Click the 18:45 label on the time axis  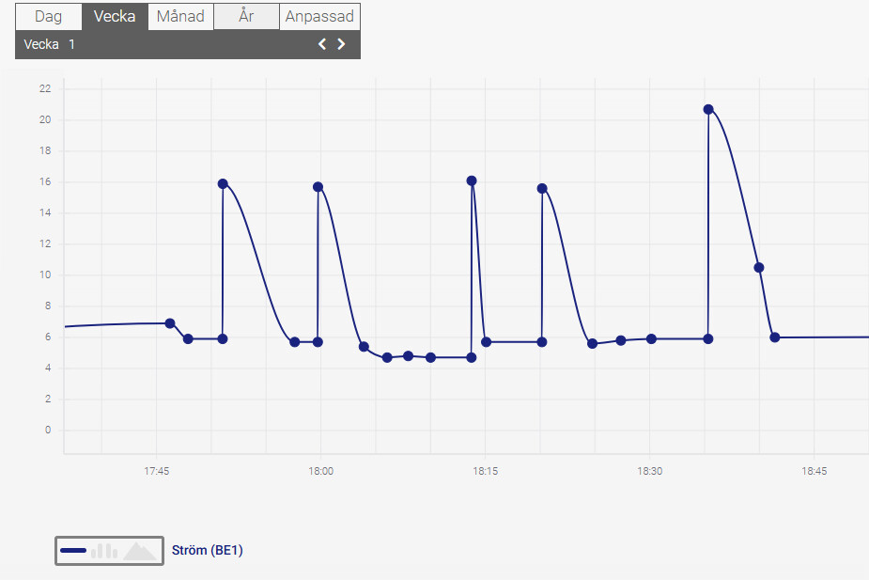click(x=814, y=471)
